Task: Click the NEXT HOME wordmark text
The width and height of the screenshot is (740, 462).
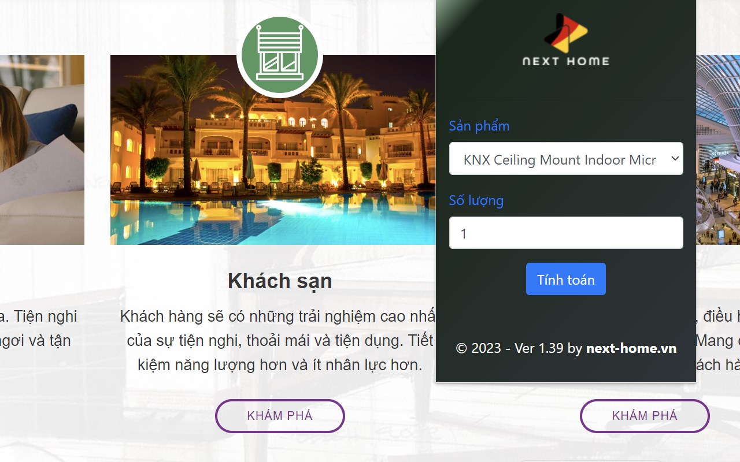Action: (566, 61)
